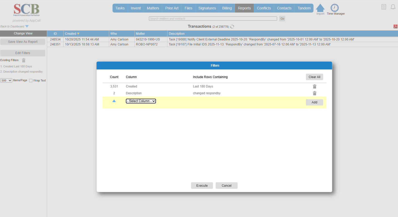Click Clear All filters button

[x=314, y=77]
